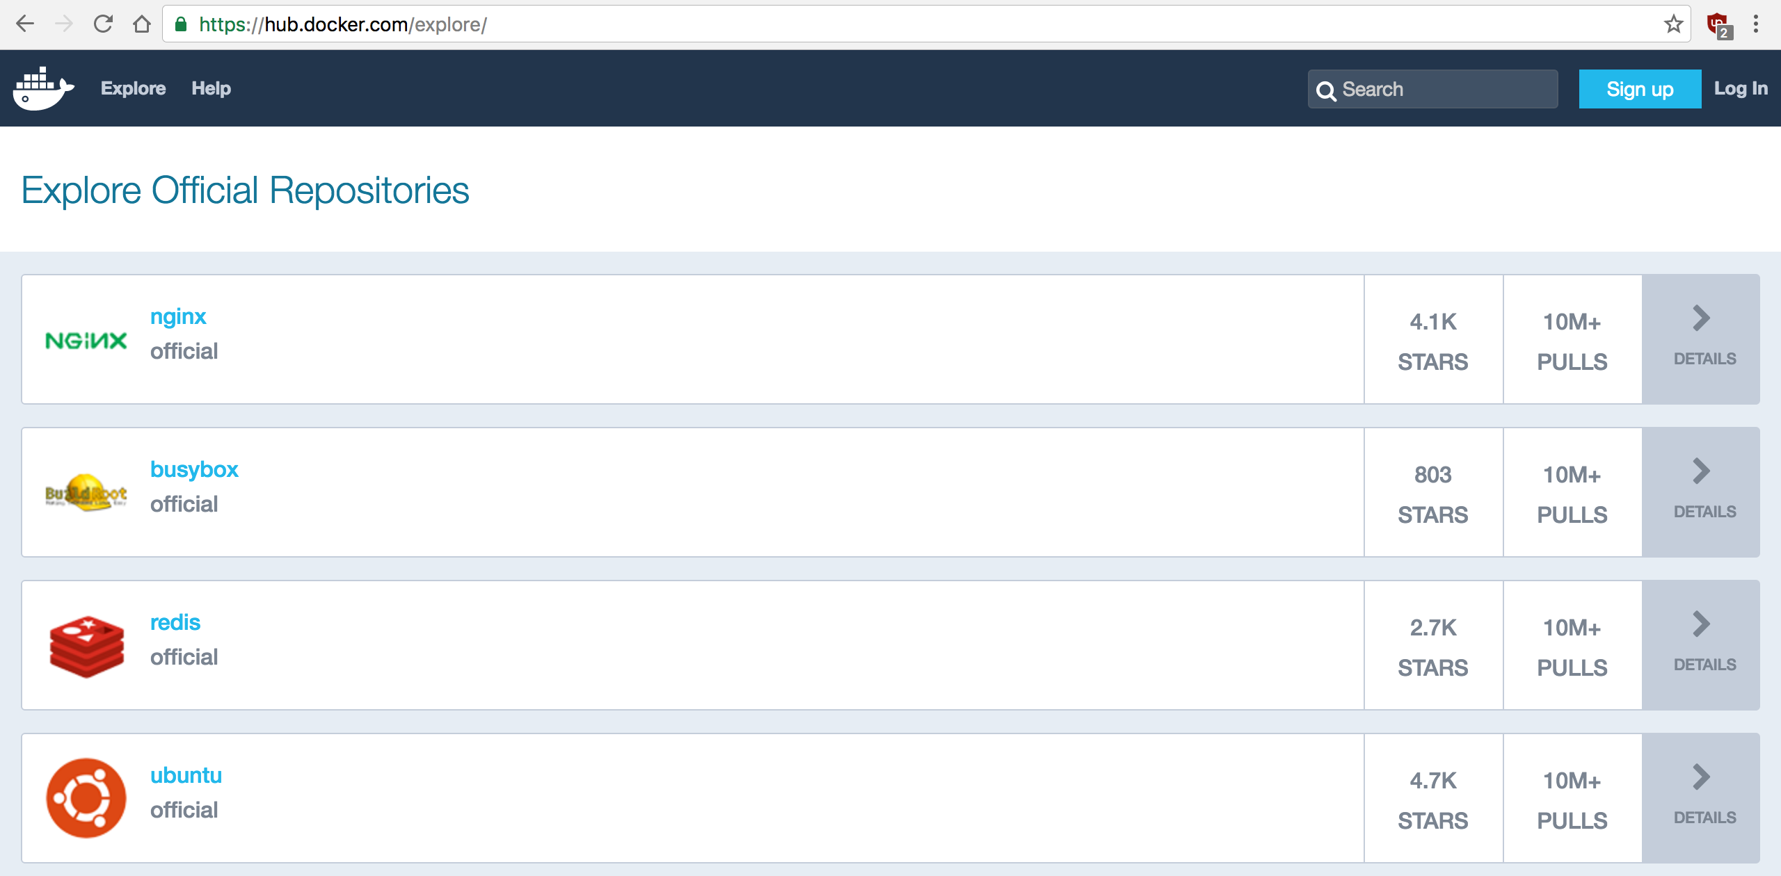Open the uBlock shield extension icon
This screenshot has width=1781, height=876.
pyautogui.click(x=1718, y=25)
